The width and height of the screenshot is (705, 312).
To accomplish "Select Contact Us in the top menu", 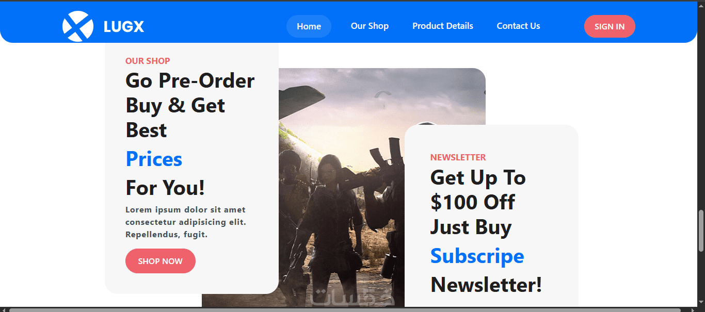I will tap(518, 26).
